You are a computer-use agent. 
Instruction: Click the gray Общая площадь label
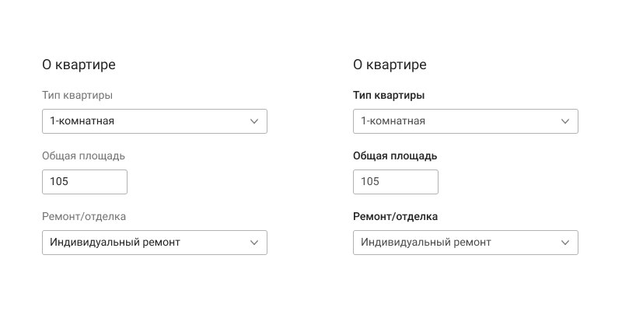pos(83,156)
